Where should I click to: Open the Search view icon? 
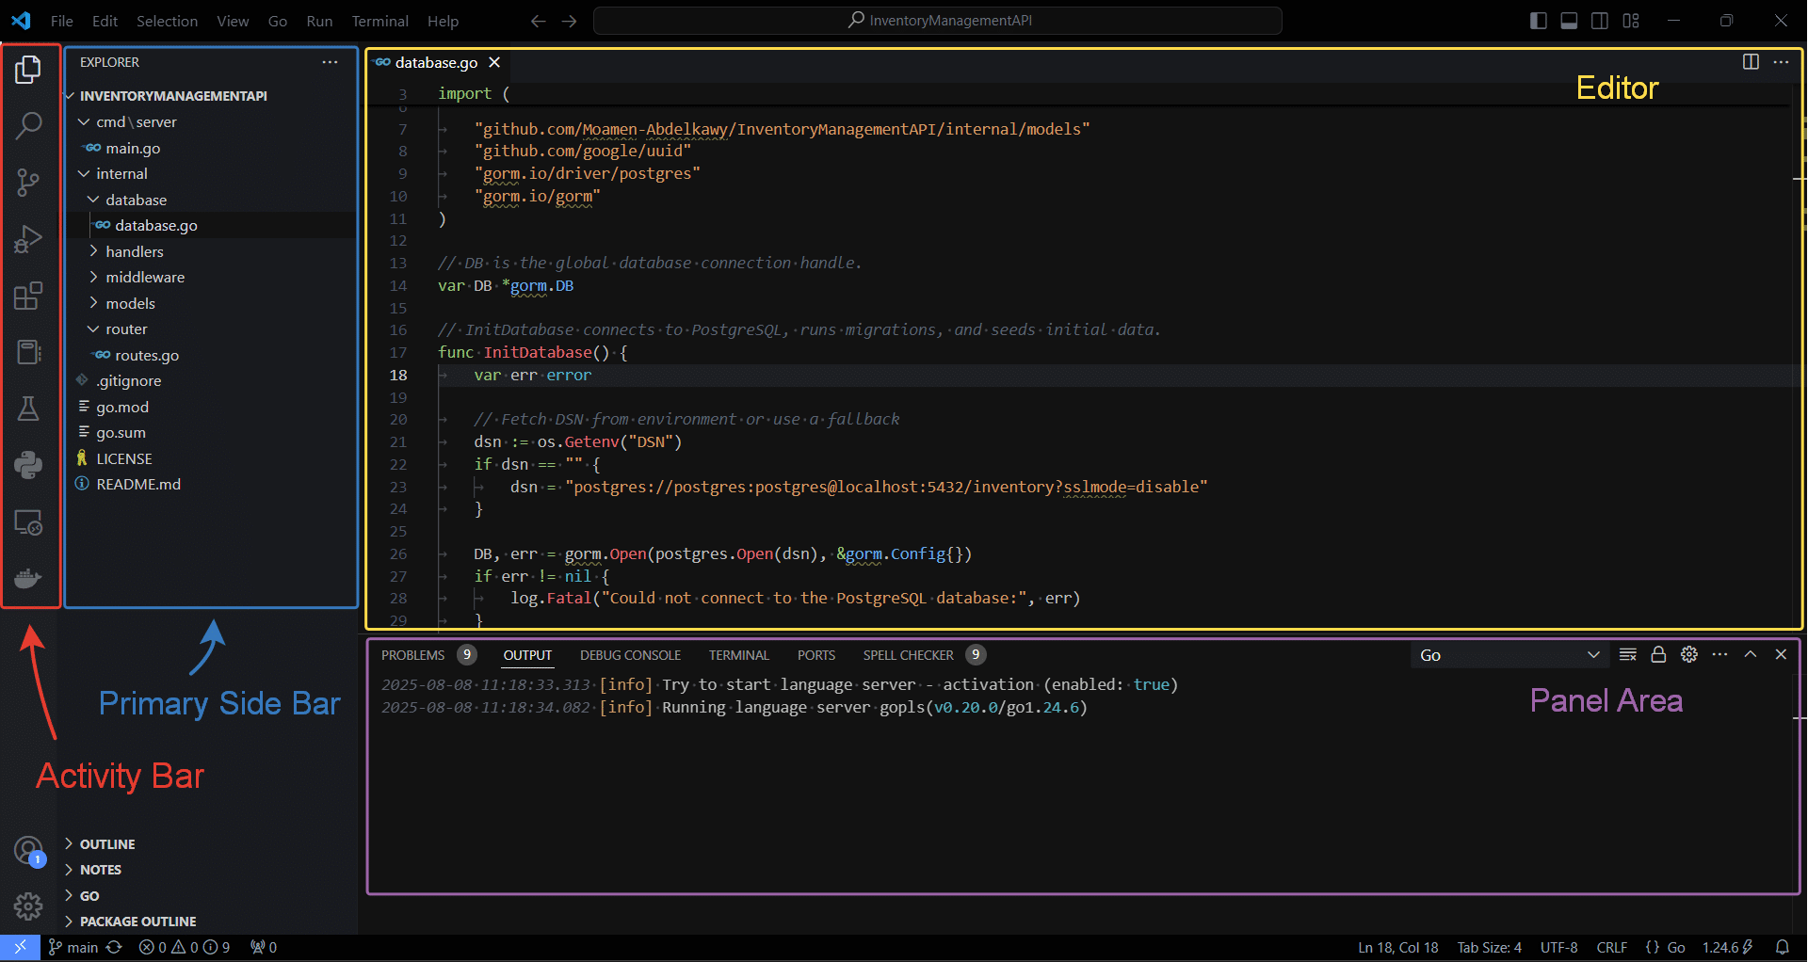click(x=28, y=125)
